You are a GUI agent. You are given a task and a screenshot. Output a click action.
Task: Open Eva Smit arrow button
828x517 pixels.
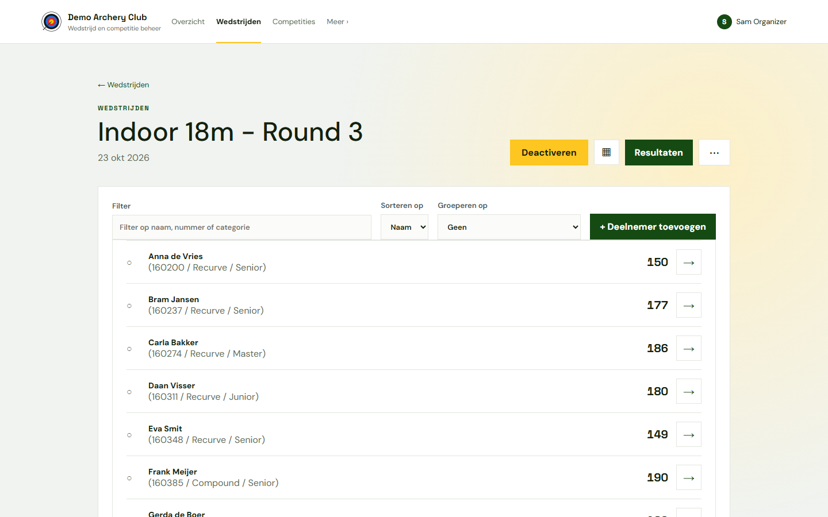(x=689, y=434)
